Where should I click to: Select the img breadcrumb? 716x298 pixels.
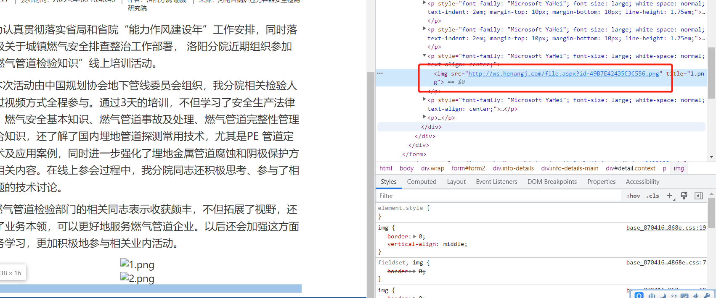679,168
